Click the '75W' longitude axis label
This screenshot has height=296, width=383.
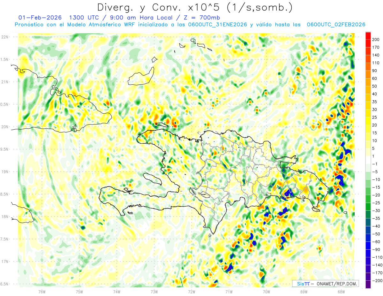(x=79, y=291)
